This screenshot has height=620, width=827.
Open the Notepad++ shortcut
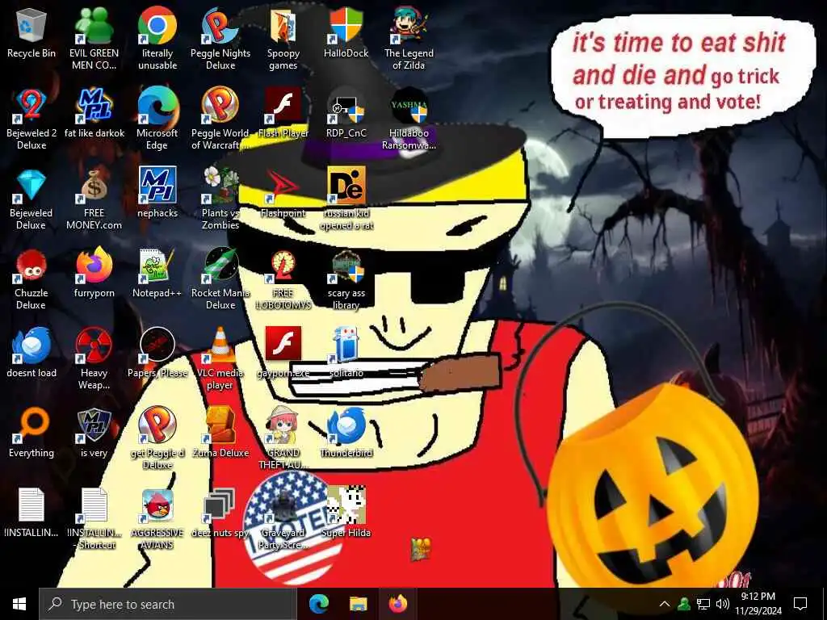click(x=157, y=266)
